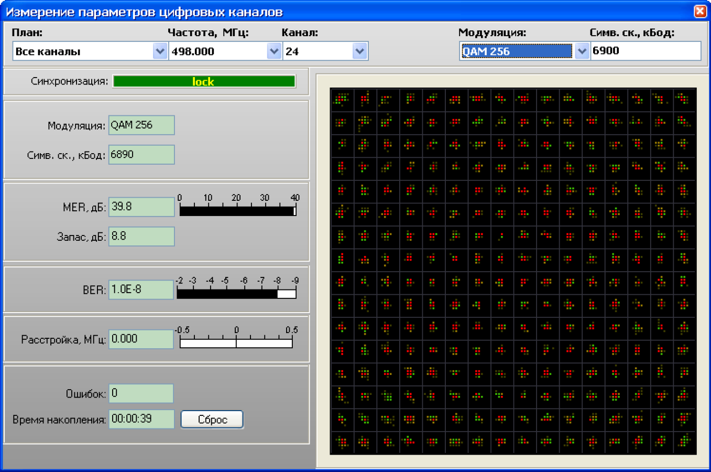Viewport: 711px width, 472px height.
Task: Click the QAM constellation diagram display
Action: click(x=513, y=271)
